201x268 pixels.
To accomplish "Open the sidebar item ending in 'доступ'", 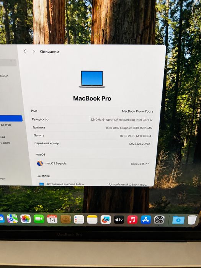I will pyautogui.click(x=6, y=125).
